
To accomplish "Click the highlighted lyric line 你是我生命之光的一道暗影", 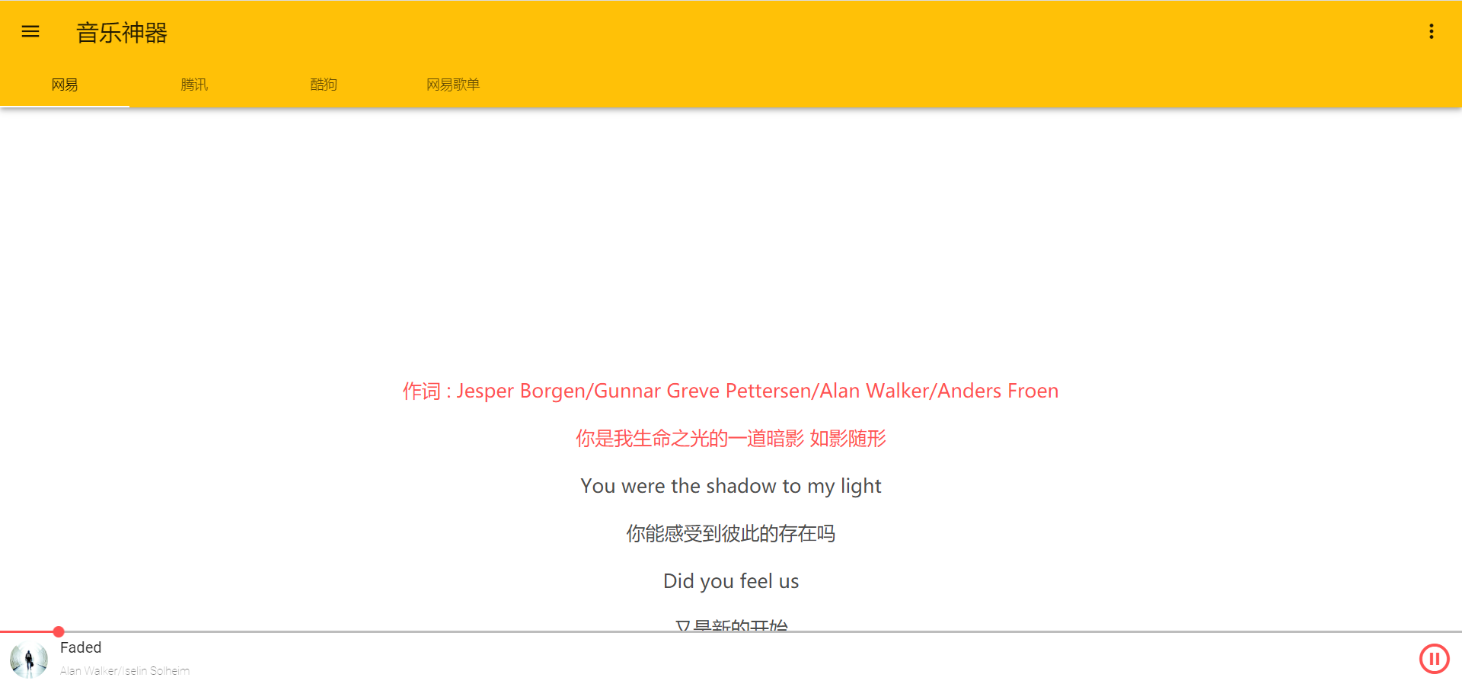I will [x=730, y=439].
